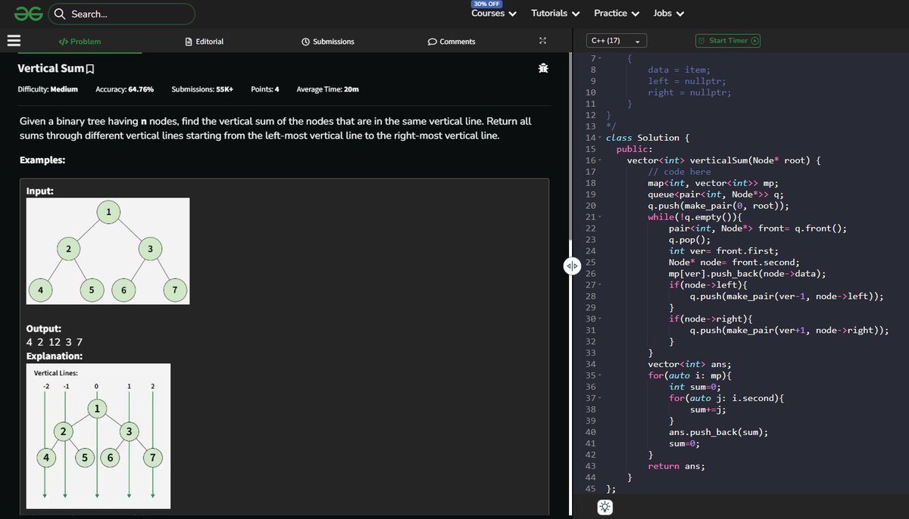The height and width of the screenshot is (519, 909).
Task: Switch to the Editorial tab
Action: pyautogui.click(x=205, y=42)
